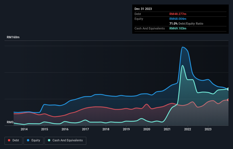The image size is (233, 149).
Task: Click the 71.0% Debt/Equity Ratio text
Action: 186,24
